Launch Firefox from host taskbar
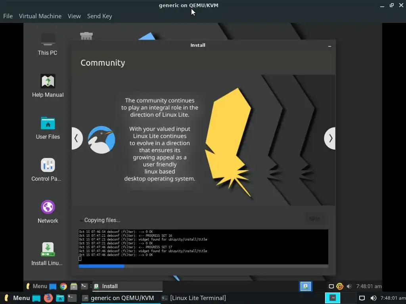The image size is (406, 304). tap(48, 298)
